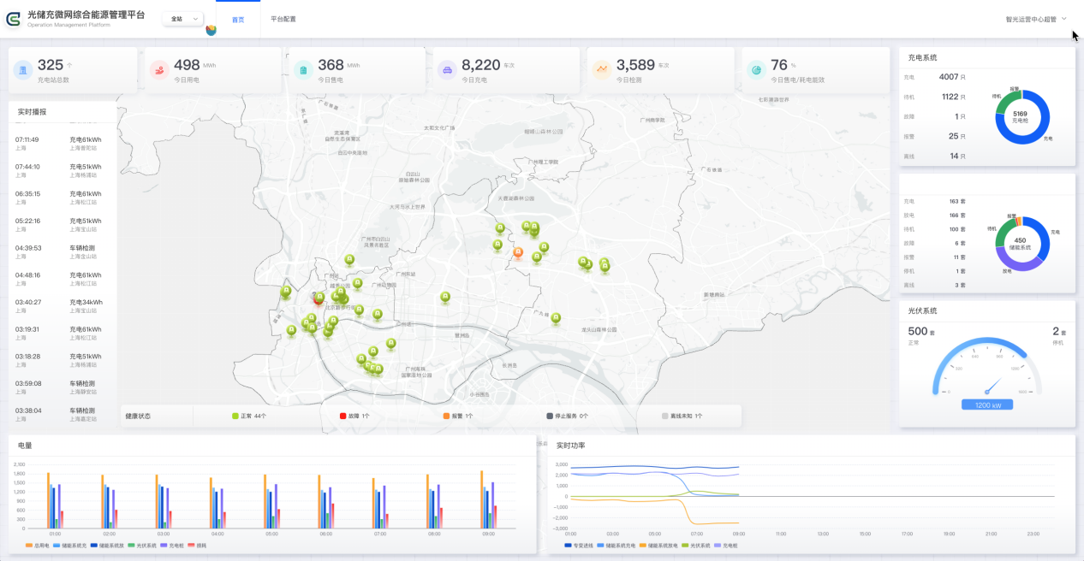Click the 今日检测 detection chart icon
The image size is (1084, 561).
point(602,70)
